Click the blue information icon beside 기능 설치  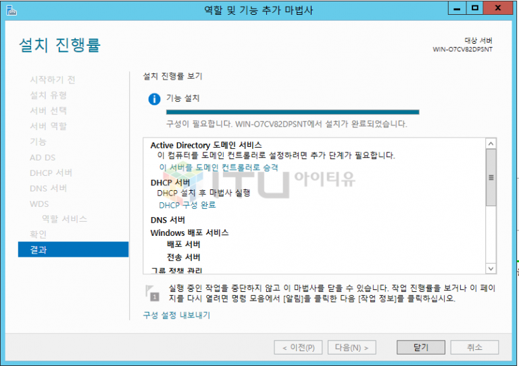[x=155, y=99]
